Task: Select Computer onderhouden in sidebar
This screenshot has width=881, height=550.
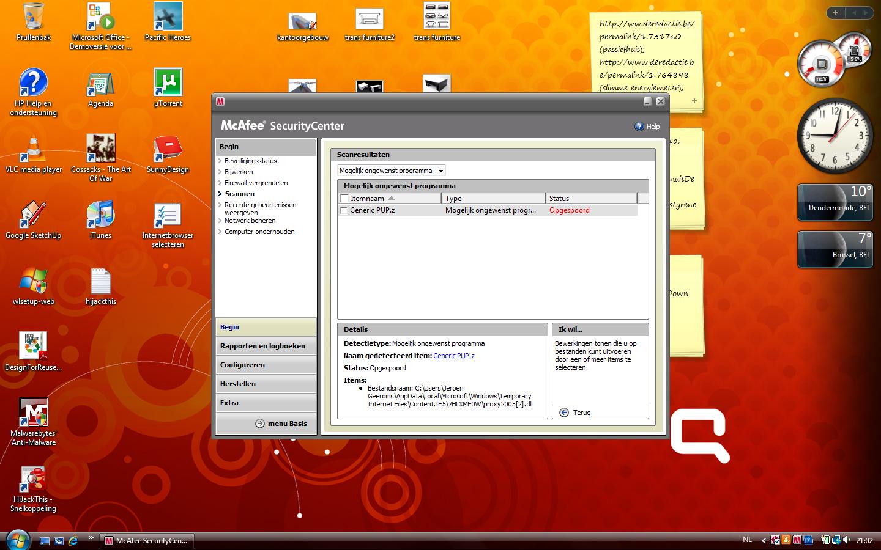Action: click(x=259, y=232)
